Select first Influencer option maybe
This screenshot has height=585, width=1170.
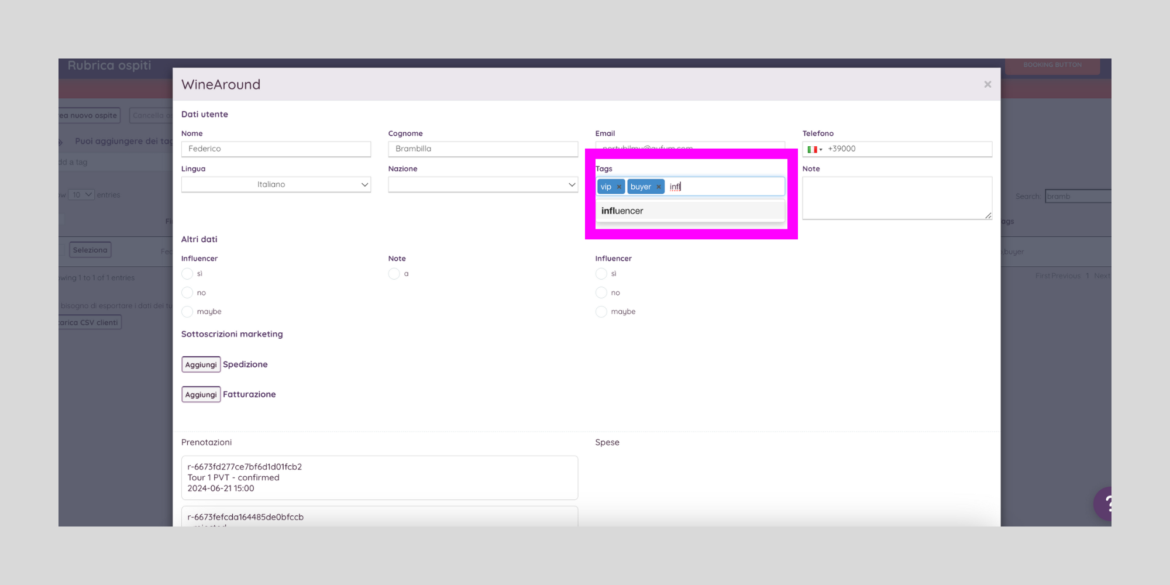tap(187, 312)
